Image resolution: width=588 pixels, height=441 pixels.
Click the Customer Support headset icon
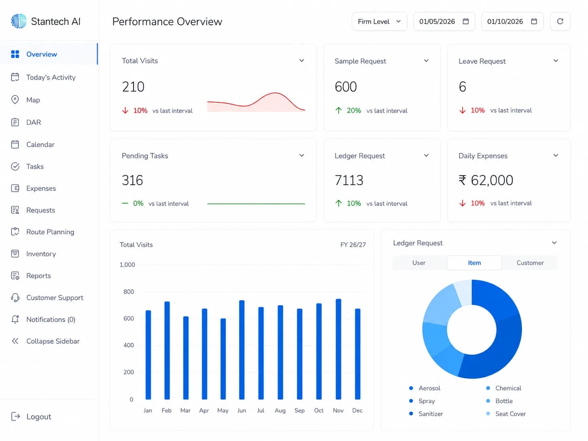pos(15,298)
